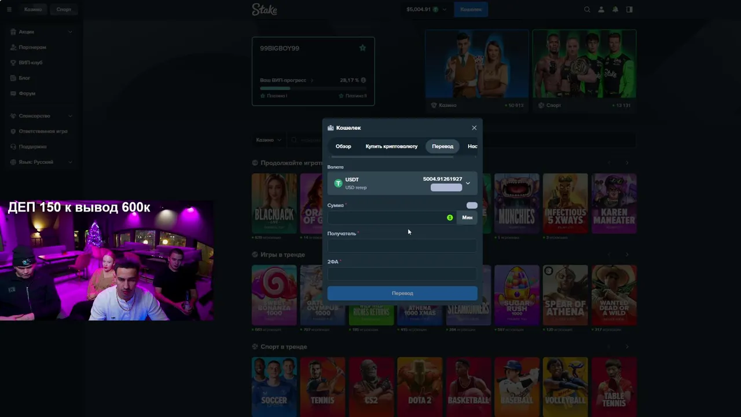Click the gift icon next to Акции

pos(13,32)
